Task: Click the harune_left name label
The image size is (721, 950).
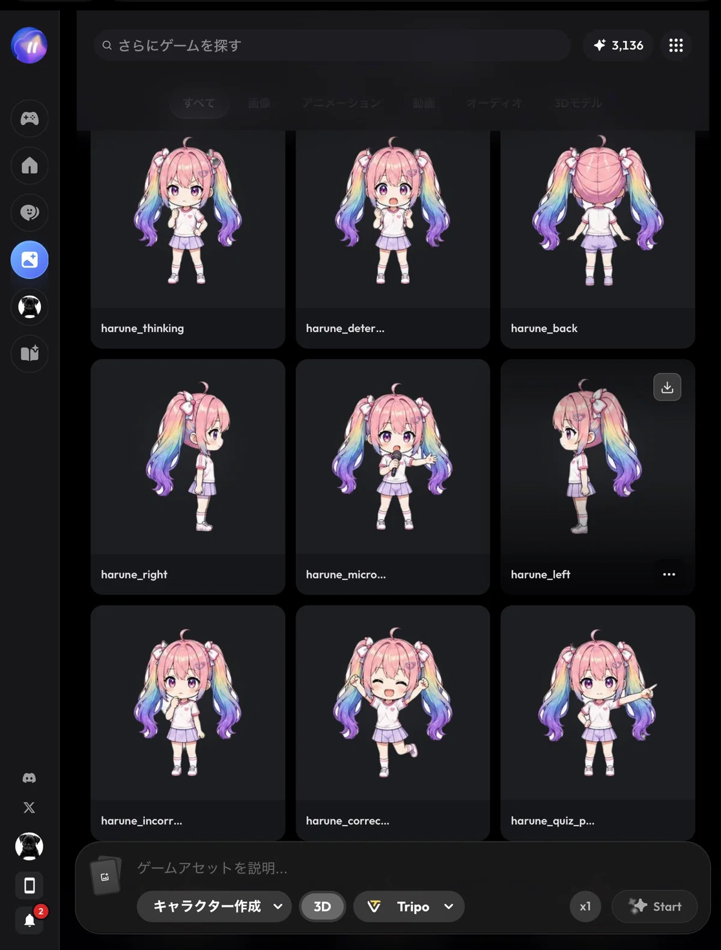Action: click(x=540, y=574)
